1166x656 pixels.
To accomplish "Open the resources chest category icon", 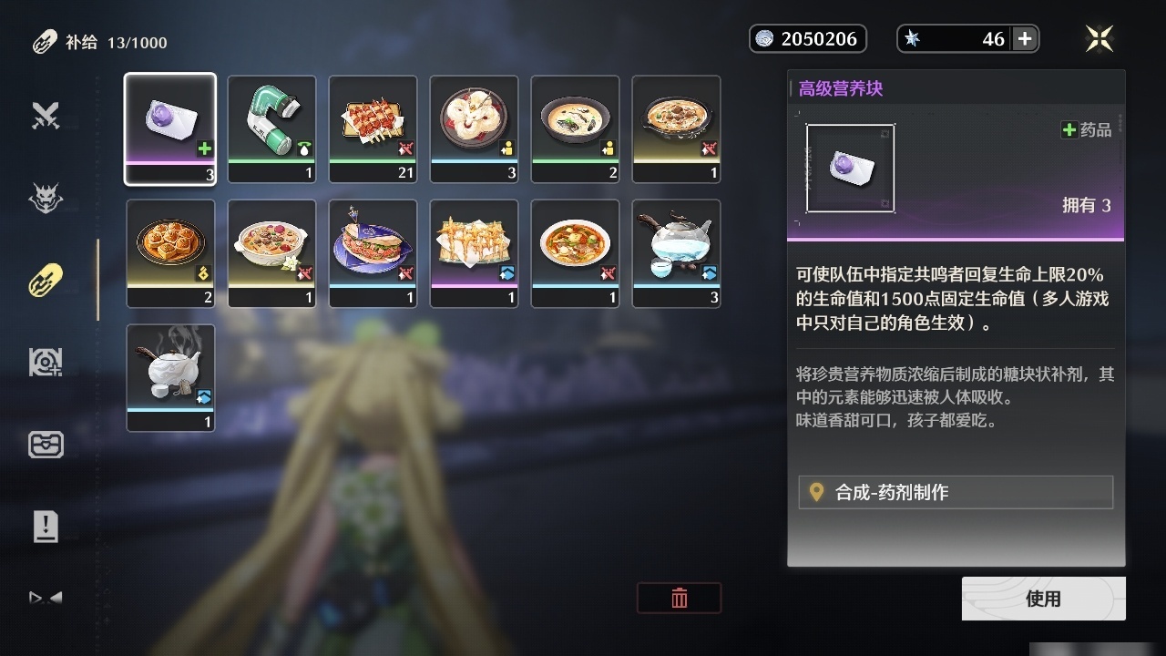I will [46, 444].
